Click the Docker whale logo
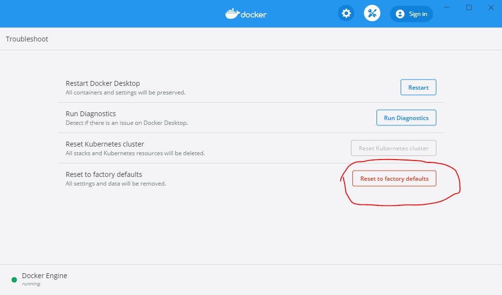This screenshot has width=502, height=295. 246,14
